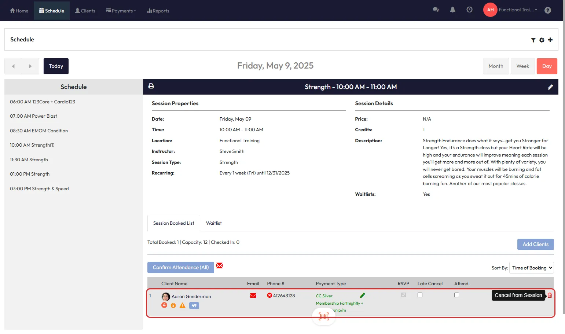
Task: Open the Functional Training account dropdown
Action: pyautogui.click(x=517, y=10)
